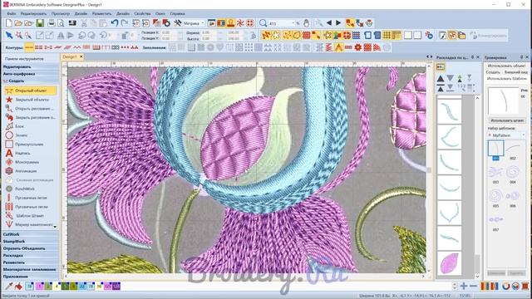
Task: Open the Окно menu
Action: (x=160, y=13)
